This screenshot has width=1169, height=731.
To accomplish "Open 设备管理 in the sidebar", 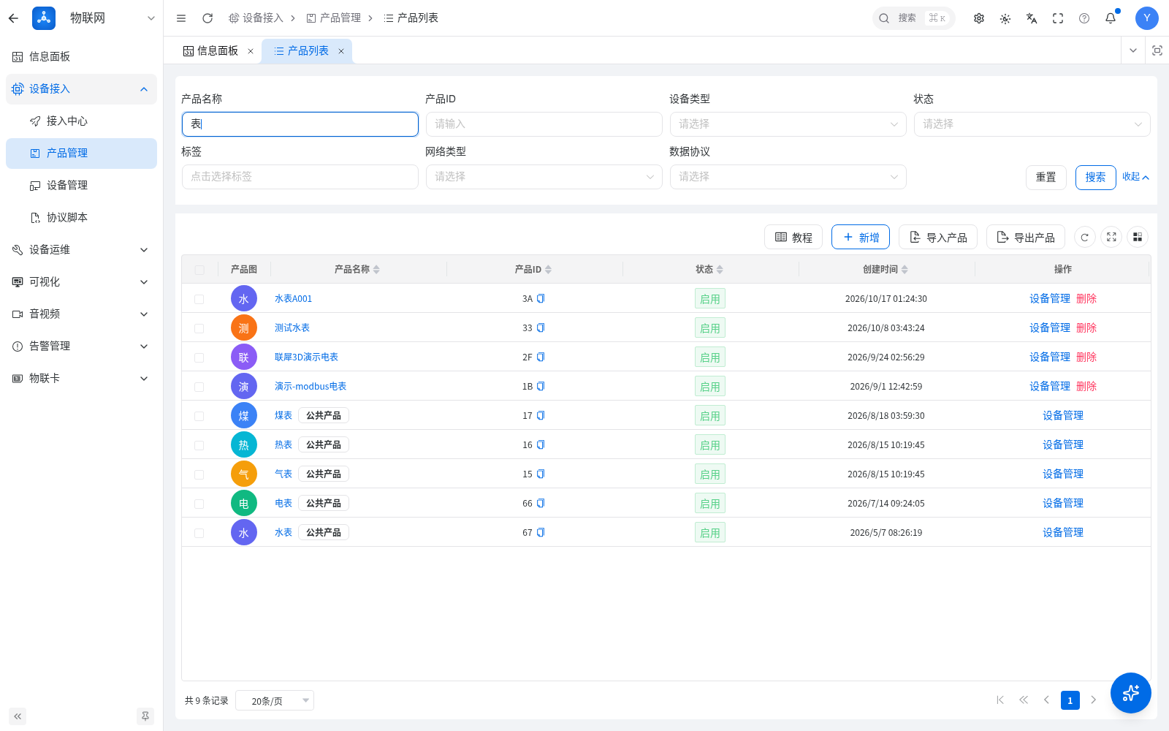I will tap(81, 186).
